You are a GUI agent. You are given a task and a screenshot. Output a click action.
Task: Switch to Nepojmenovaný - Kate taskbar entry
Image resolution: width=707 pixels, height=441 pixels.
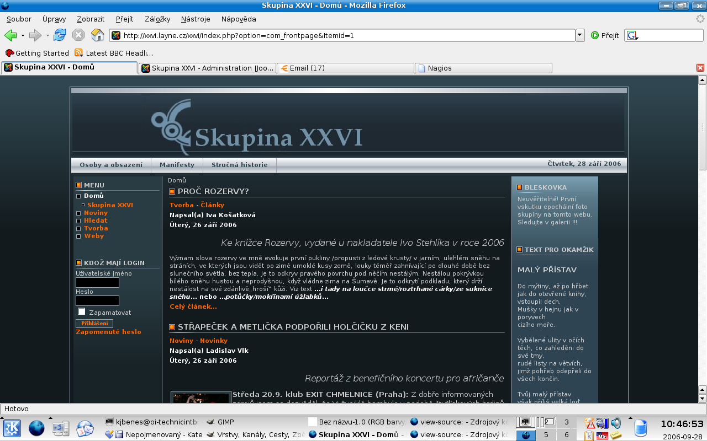pos(154,434)
